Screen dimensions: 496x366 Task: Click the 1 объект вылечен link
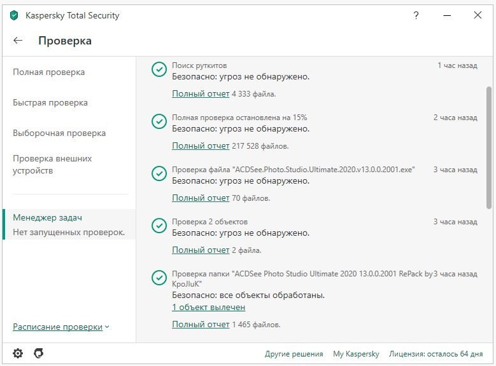(209, 308)
